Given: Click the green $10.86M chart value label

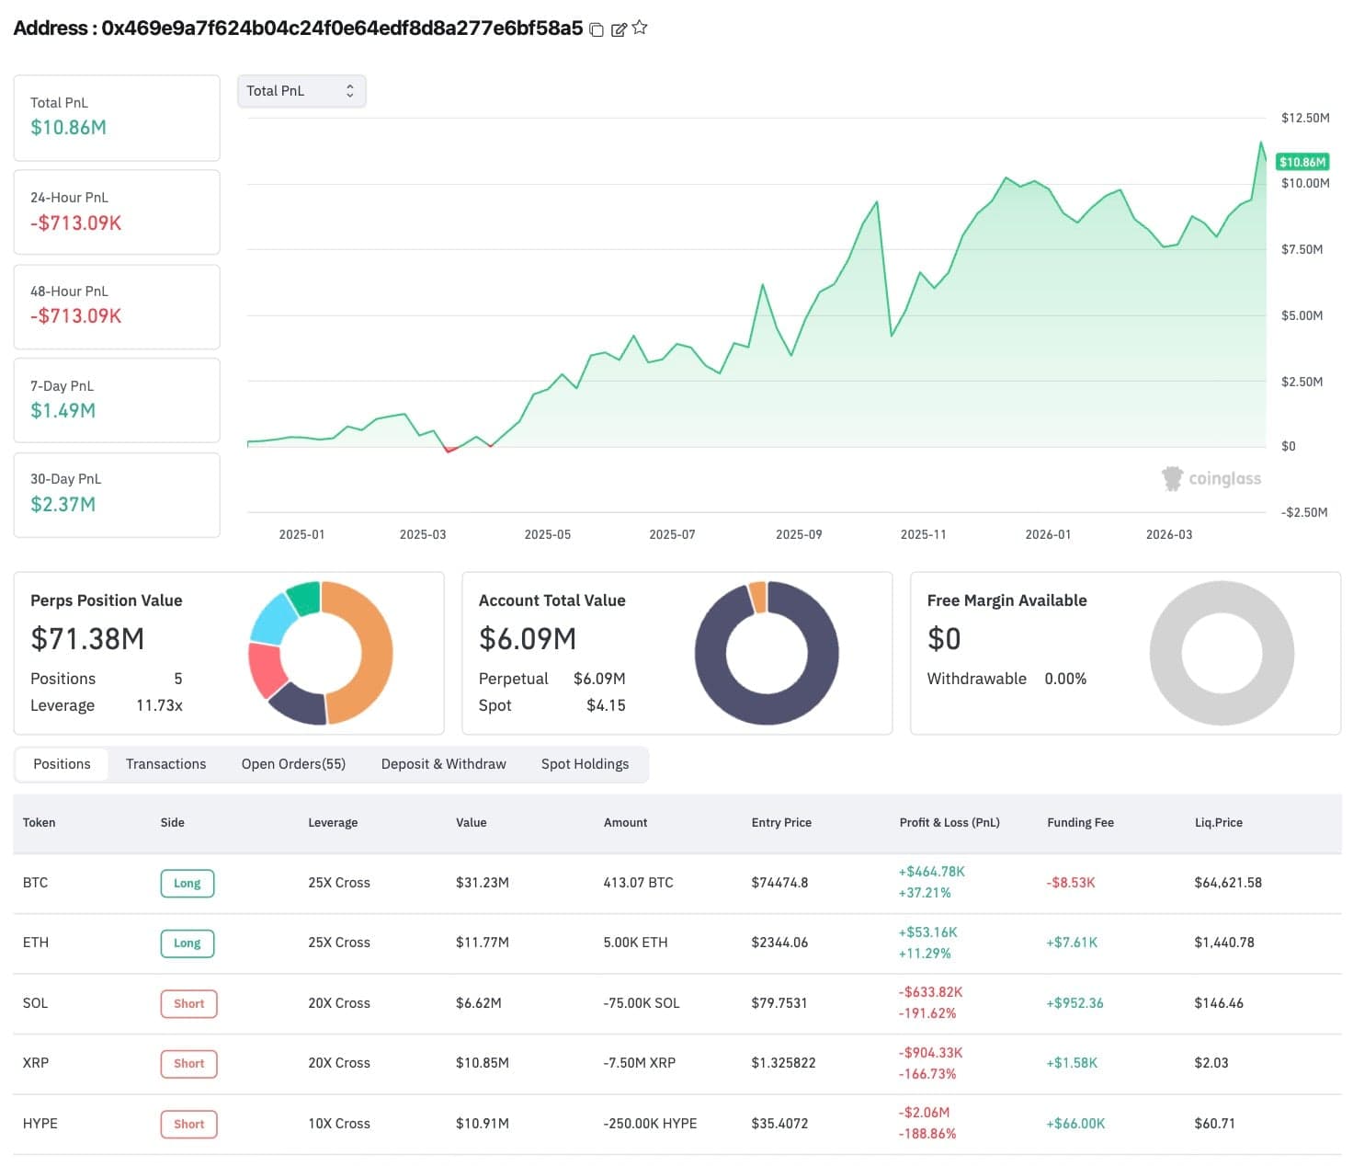Looking at the screenshot, I should point(1302,162).
